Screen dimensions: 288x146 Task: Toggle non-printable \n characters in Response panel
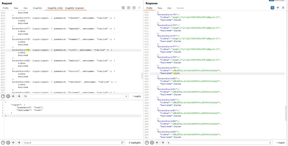(x=278, y=8)
